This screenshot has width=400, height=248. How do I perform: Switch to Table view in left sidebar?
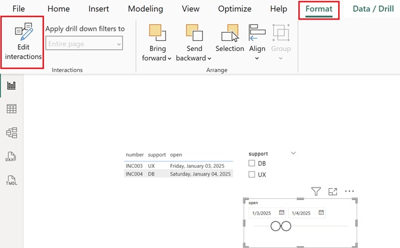11,109
